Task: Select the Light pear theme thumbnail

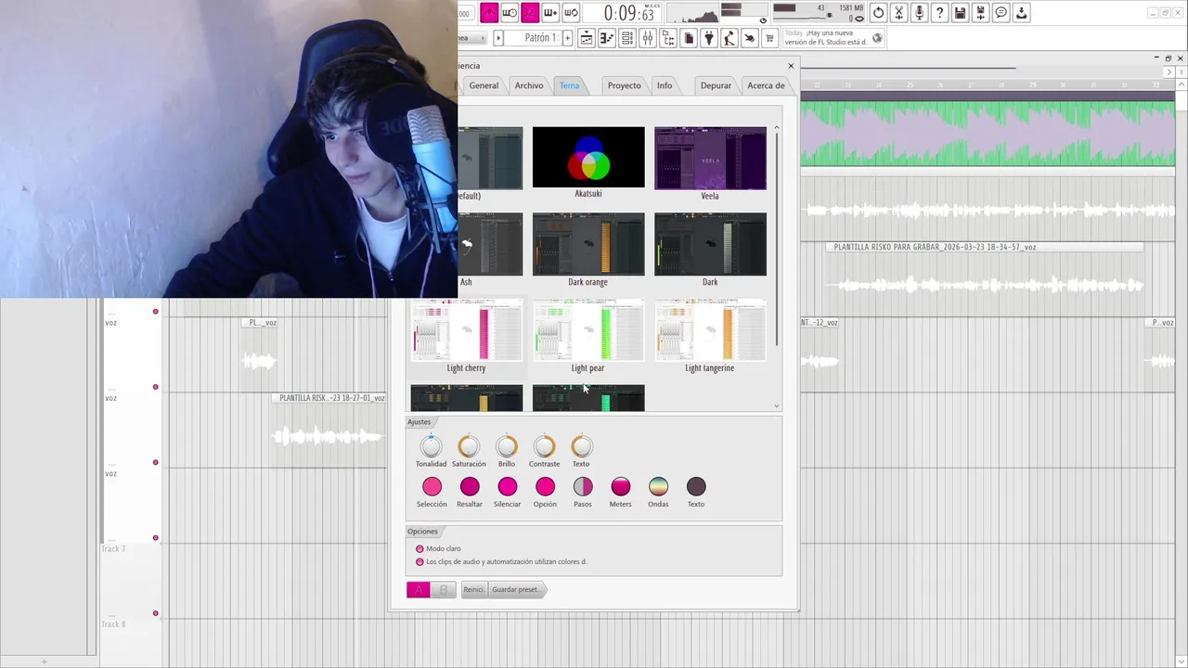Action: pyautogui.click(x=588, y=330)
